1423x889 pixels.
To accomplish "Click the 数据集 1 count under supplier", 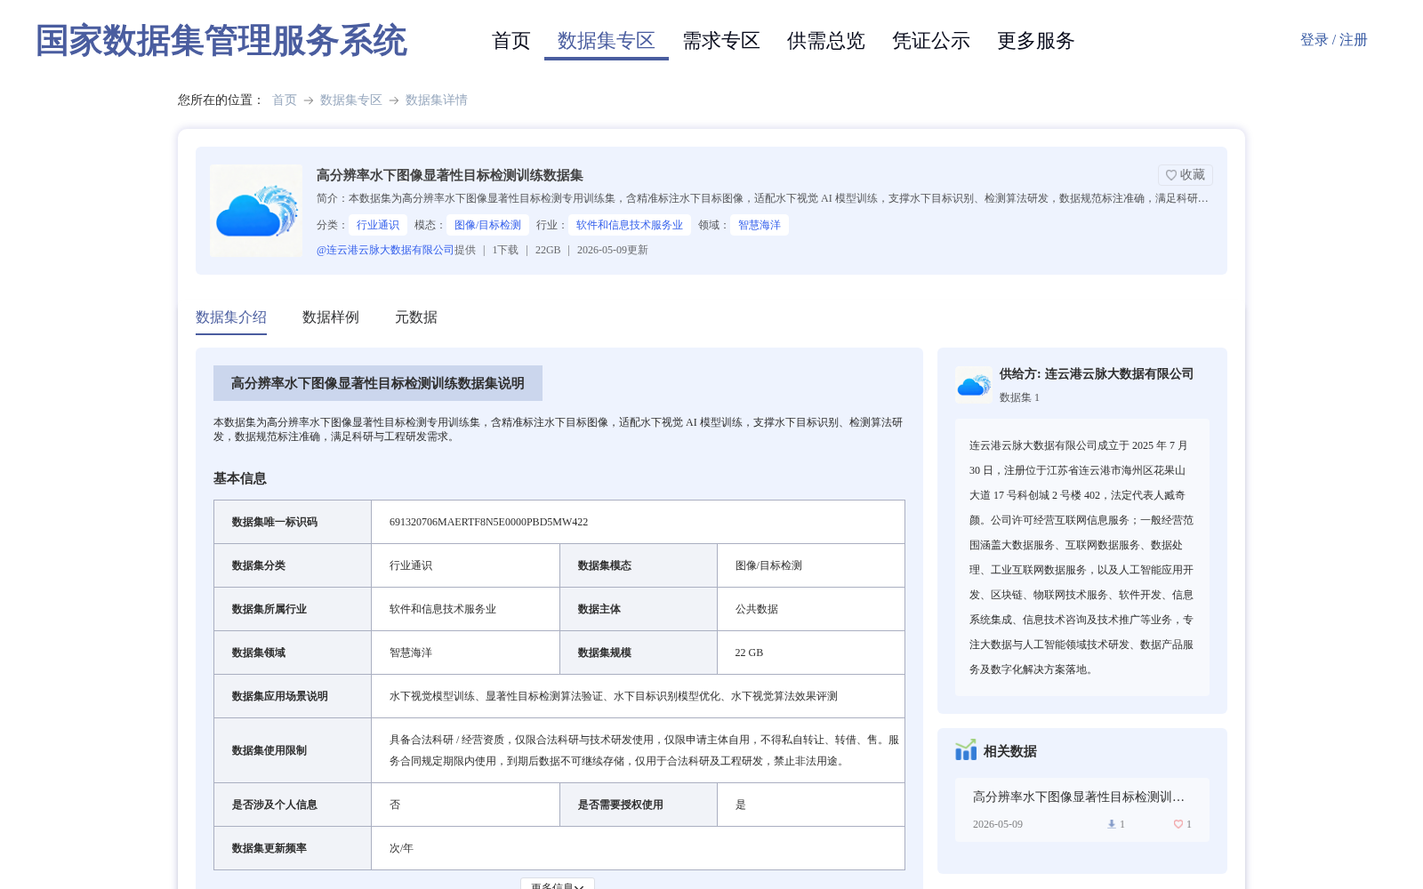I will pos(1019,397).
